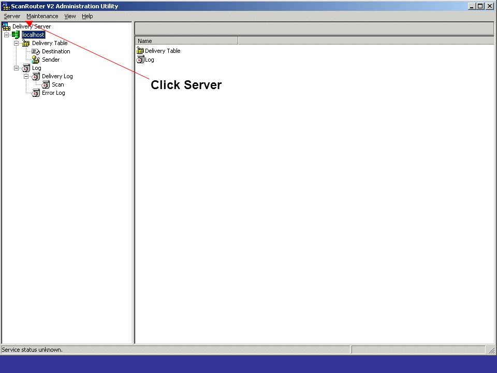Click the Scan log icon in tree
Screen dimensions: 497x373
coord(46,84)
